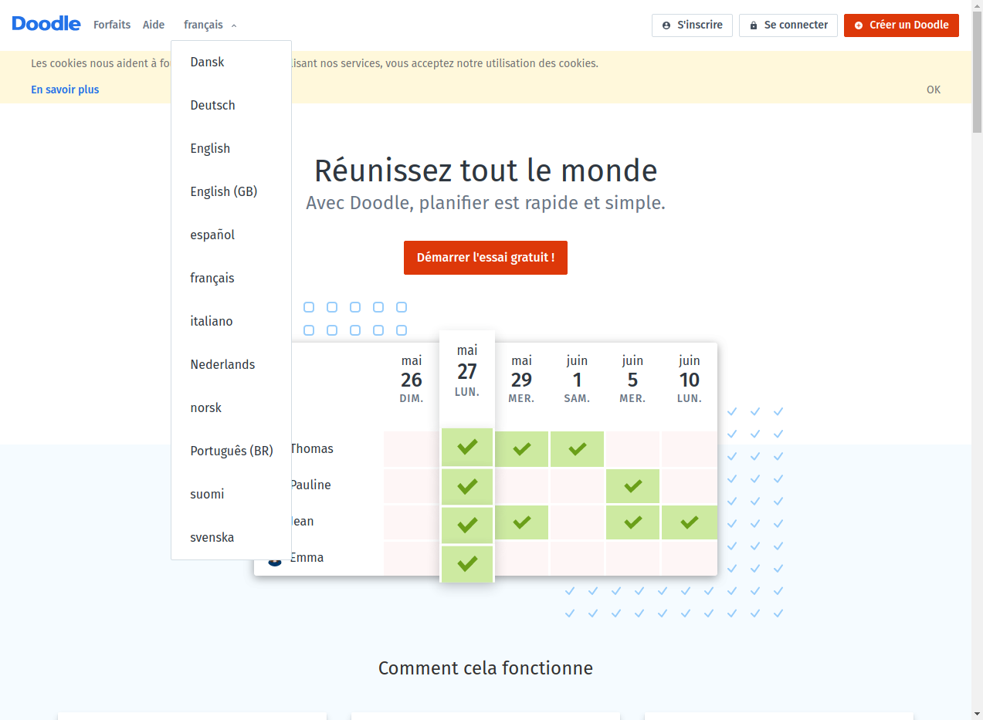Screen dimensions: 983x720
Task: Switch language to español
Action: 231,235
